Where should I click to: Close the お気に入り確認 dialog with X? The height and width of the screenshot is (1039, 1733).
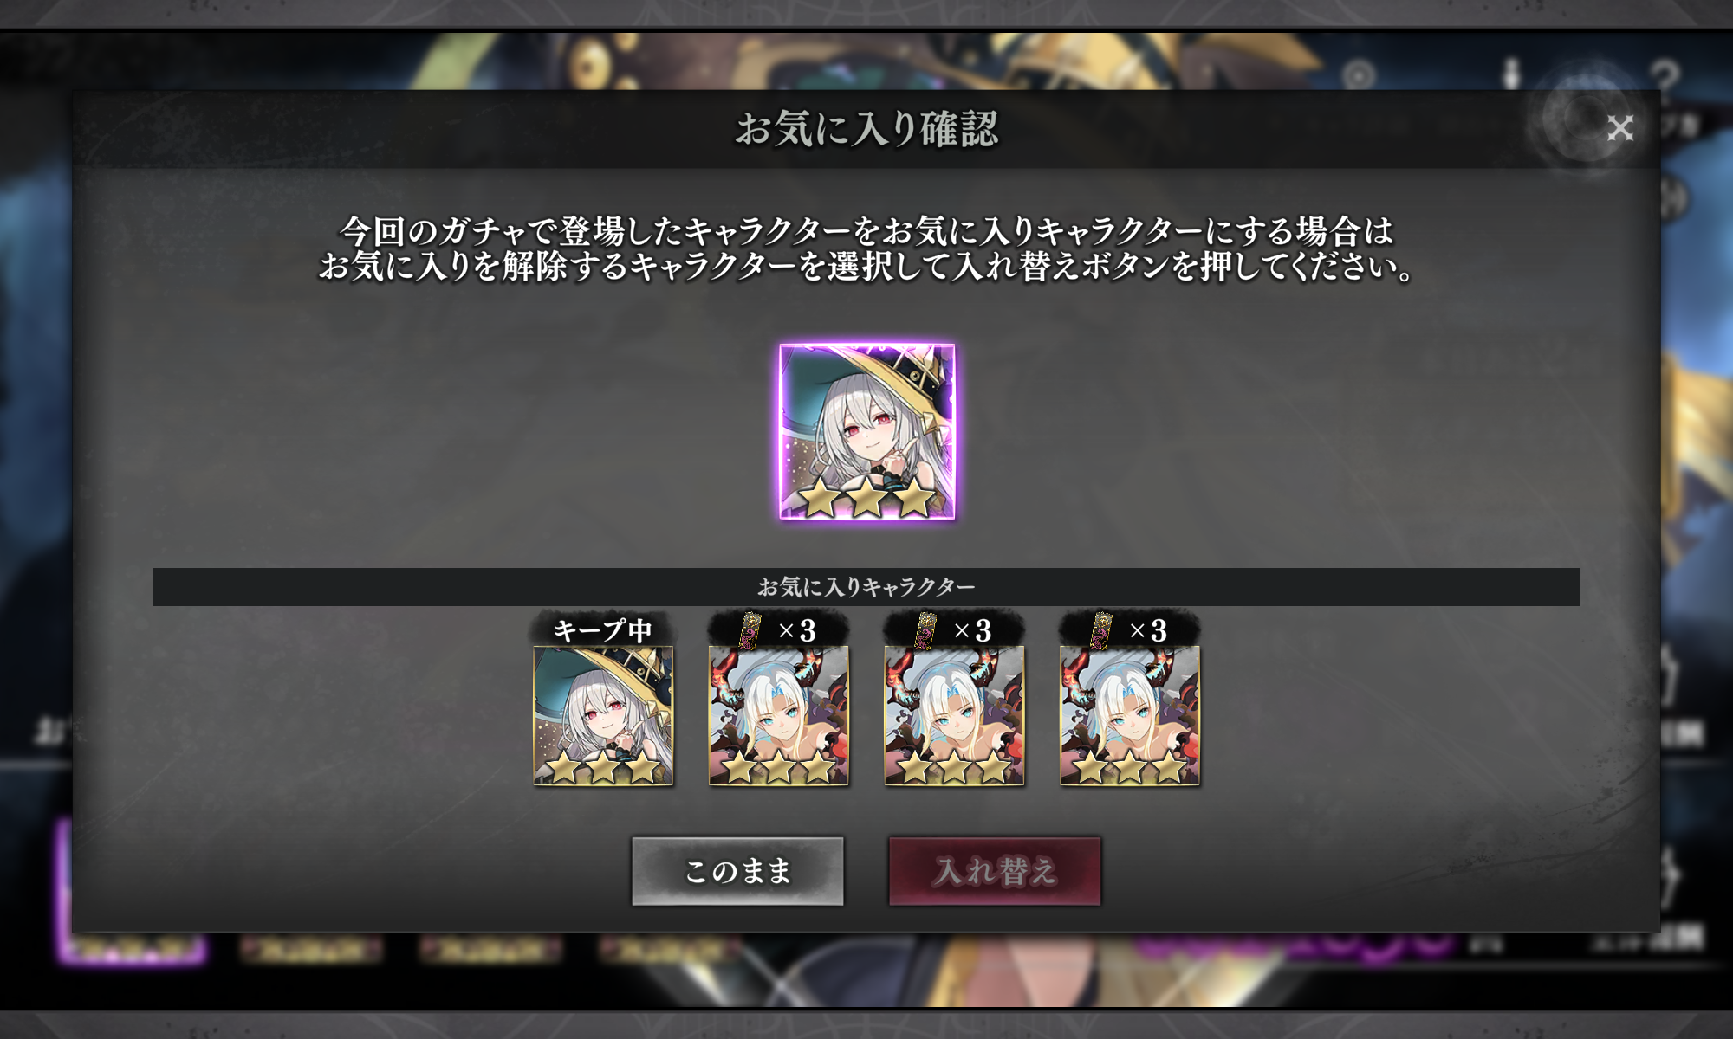click(1619, 128)
